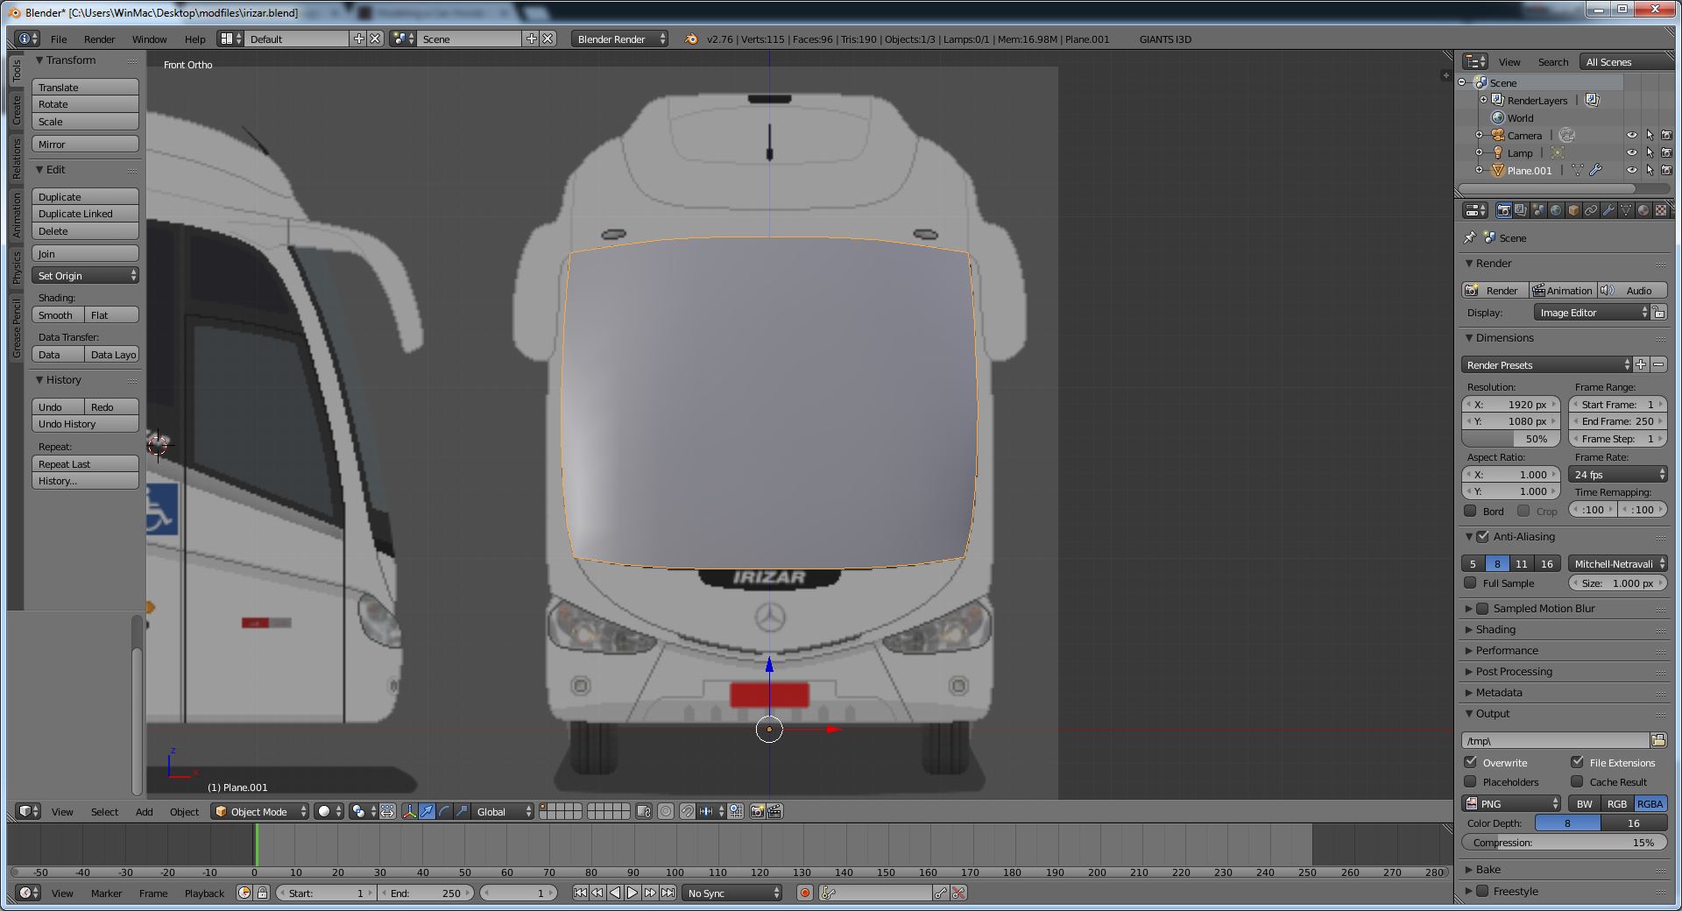
Task: Open the Render Presets dropdown
Action: [x=1546, y=364]
